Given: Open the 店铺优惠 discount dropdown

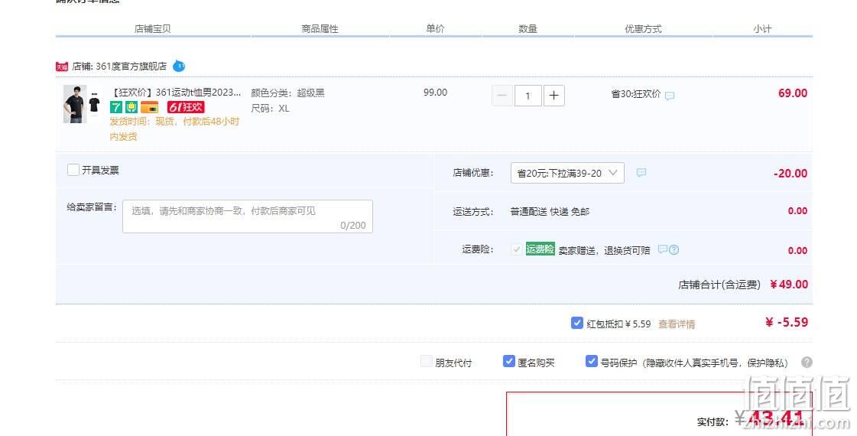Looking at the screenshot, I should 567,173.
